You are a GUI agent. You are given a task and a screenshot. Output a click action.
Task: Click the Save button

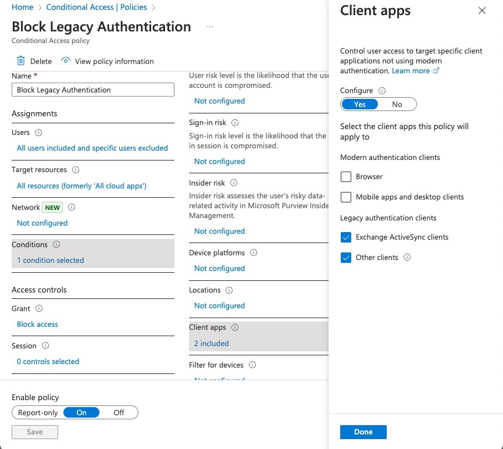coord(35,432)
